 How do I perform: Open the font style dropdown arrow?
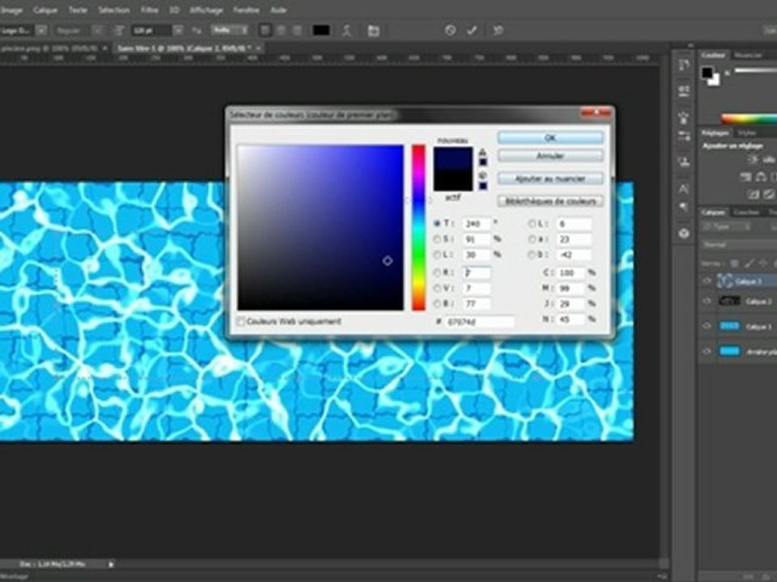click(98, 31)
